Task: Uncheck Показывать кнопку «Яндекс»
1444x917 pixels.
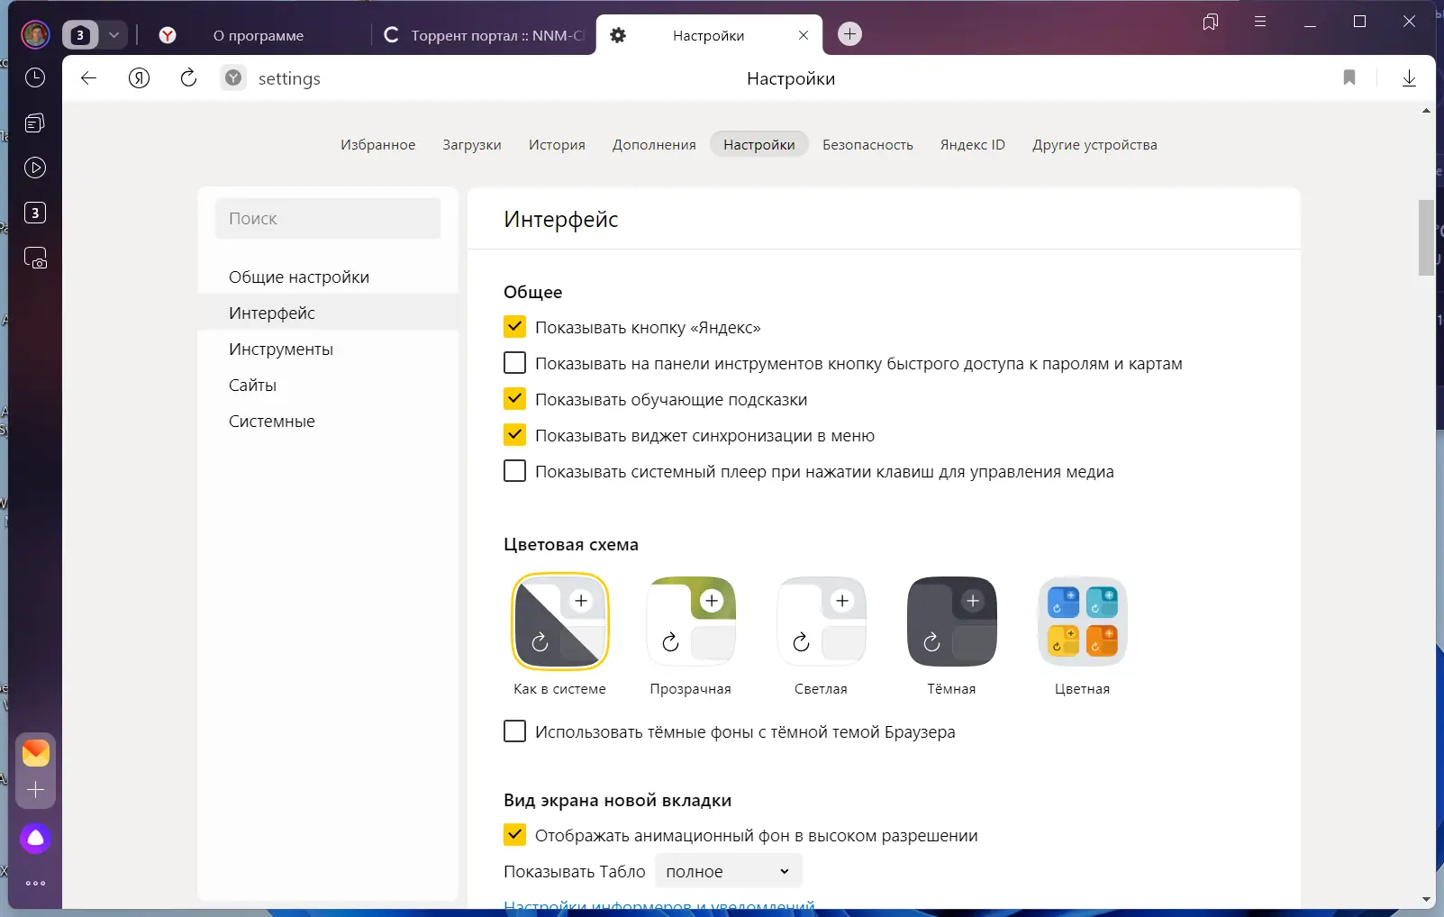Action: tap(514, 327)
